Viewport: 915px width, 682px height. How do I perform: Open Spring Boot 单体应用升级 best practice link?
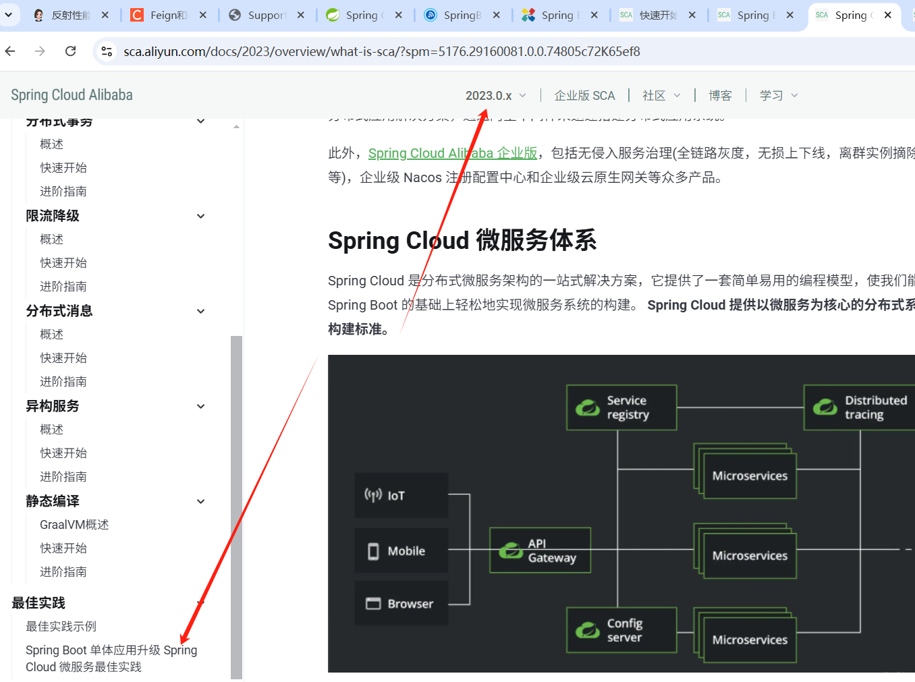point(111,658)
